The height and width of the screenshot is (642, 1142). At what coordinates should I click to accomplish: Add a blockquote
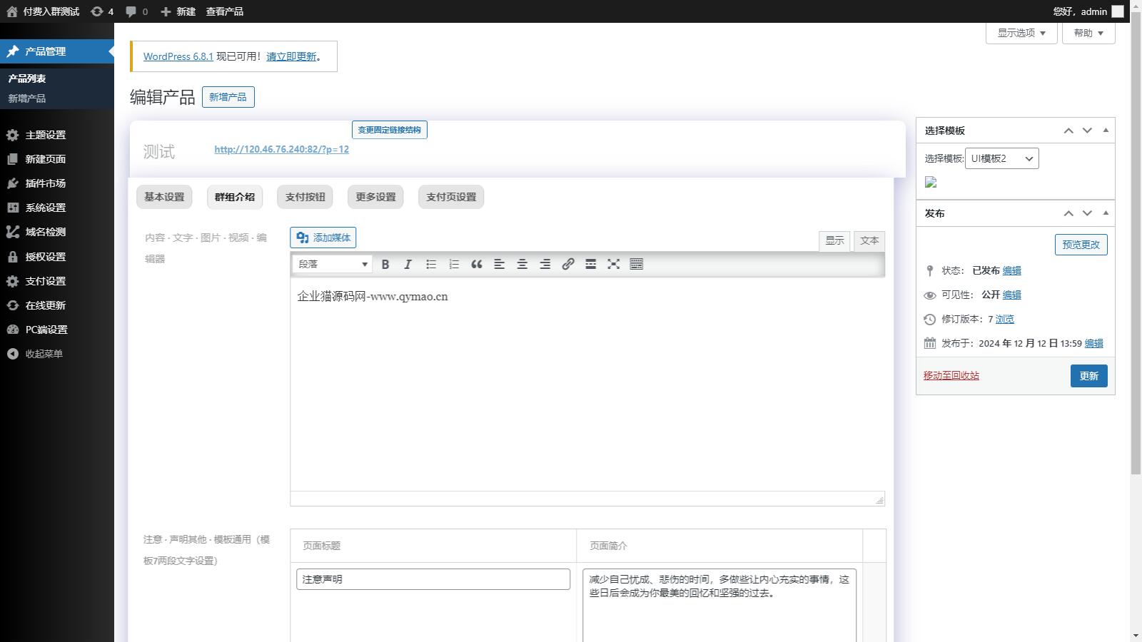(477, 264)
